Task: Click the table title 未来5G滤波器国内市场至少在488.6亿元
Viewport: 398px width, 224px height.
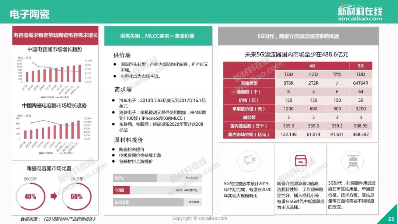Action: click(296, 55)
